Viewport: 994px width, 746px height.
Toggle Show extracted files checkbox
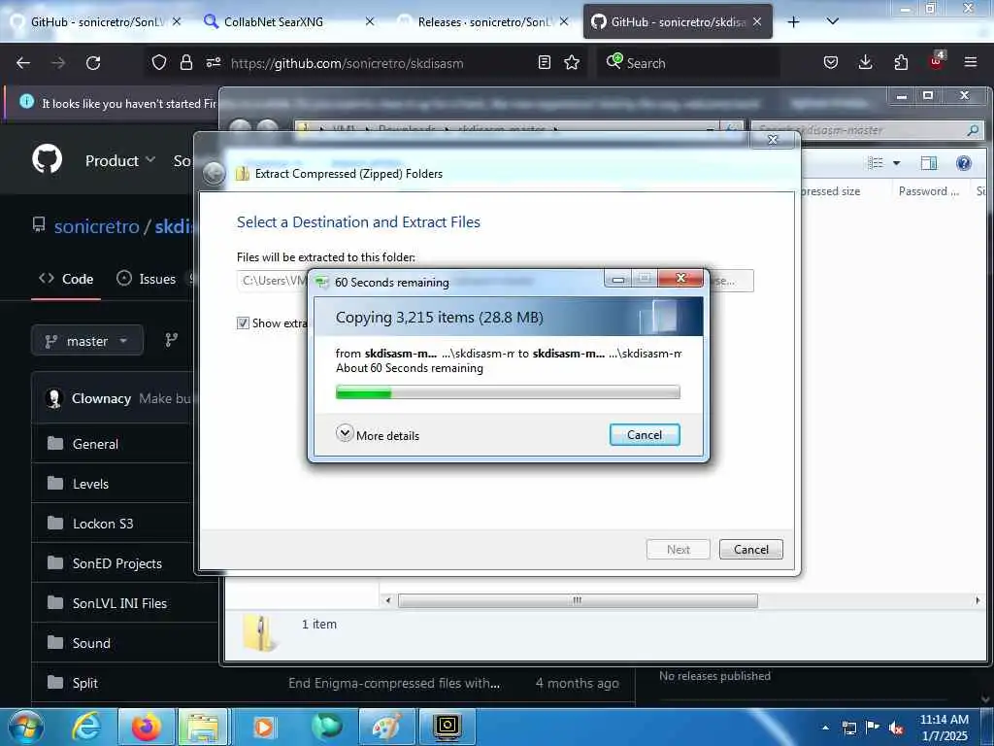[243, 322]
